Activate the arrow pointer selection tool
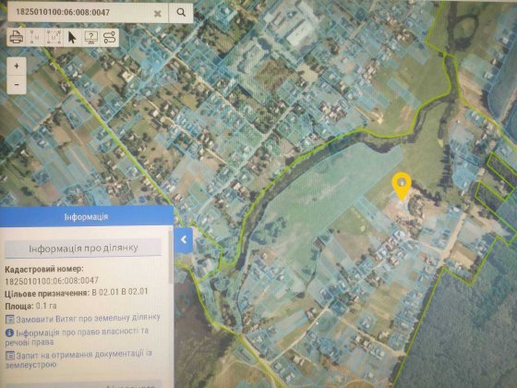Viewport: 517px width, 388px height. 72,37
